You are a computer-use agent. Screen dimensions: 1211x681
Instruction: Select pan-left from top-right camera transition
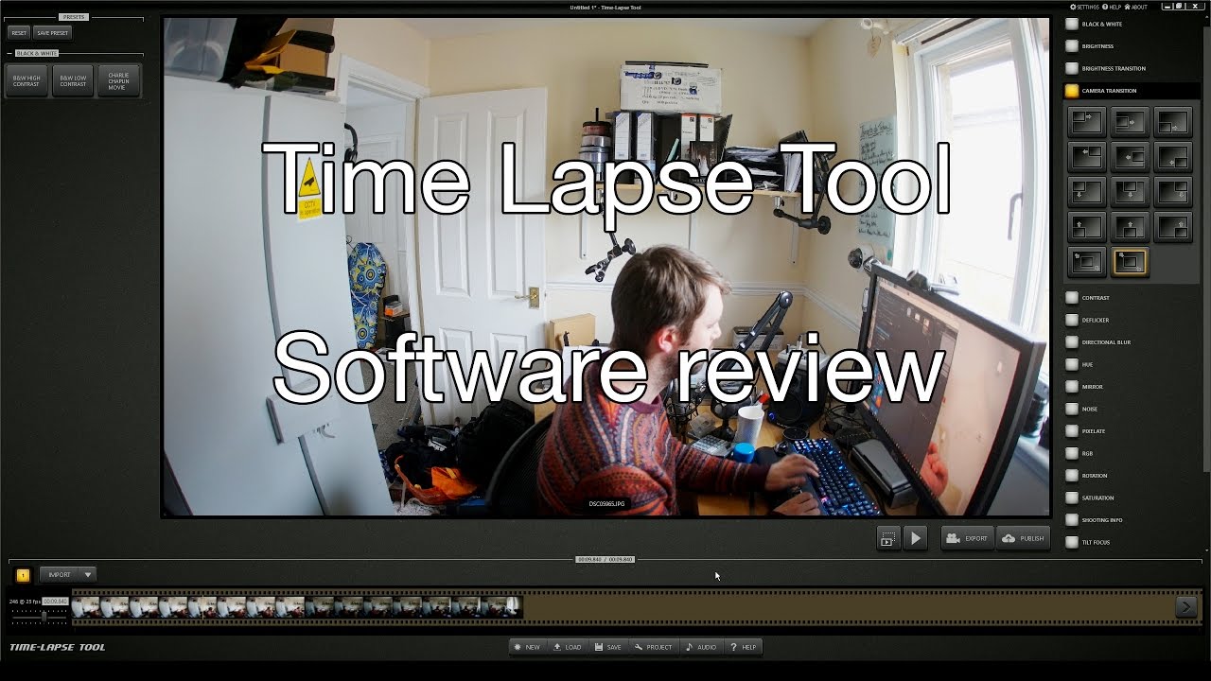coord(1087,157)
